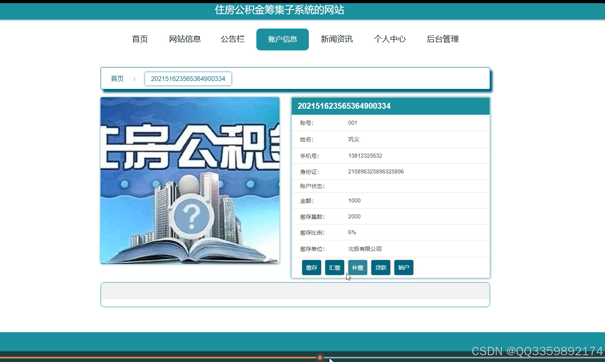The height and width of the screenshot is (362, 605).
Task: Select phone number 13812325632
Action: (365, 156)
